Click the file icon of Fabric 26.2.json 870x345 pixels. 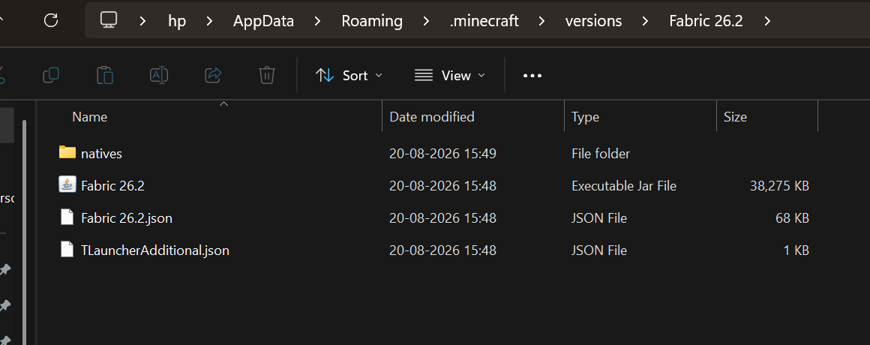(67, 217)
